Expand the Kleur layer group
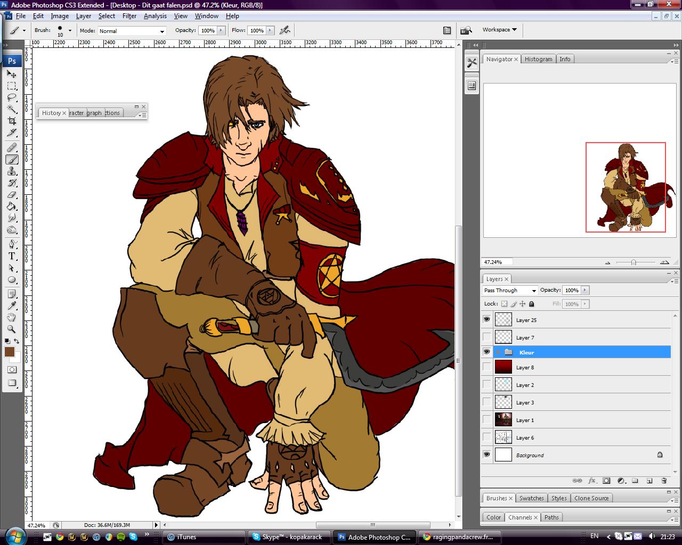The width and height of the screenshot is (682, 545). click(499, 352)
